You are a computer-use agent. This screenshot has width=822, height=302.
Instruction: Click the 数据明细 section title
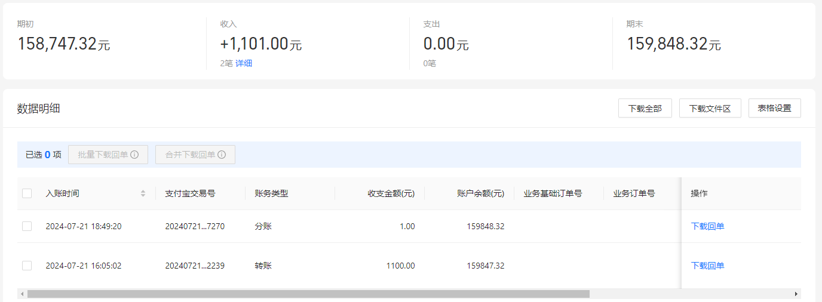pos(38,108)
